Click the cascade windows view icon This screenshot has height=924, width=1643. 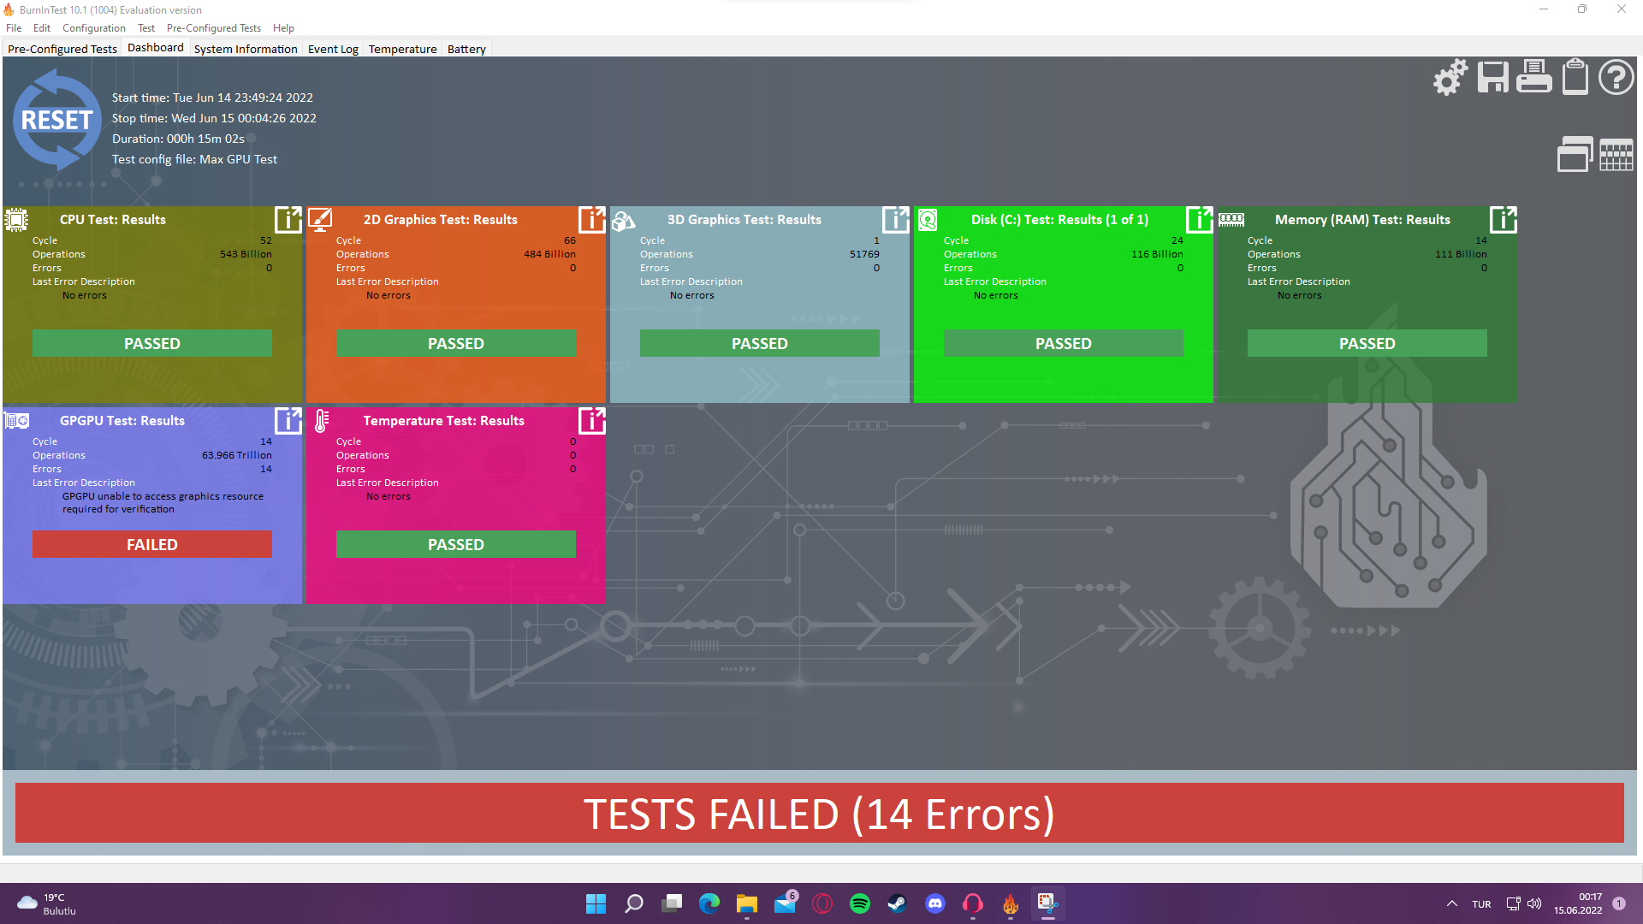pos(1575,155)
